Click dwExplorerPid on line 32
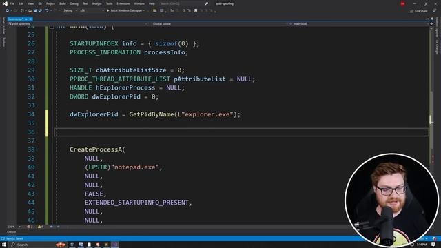The width and height of the screenshot is (441, 248). [116, 96]
